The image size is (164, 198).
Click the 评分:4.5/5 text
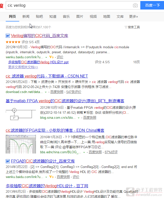102,62
